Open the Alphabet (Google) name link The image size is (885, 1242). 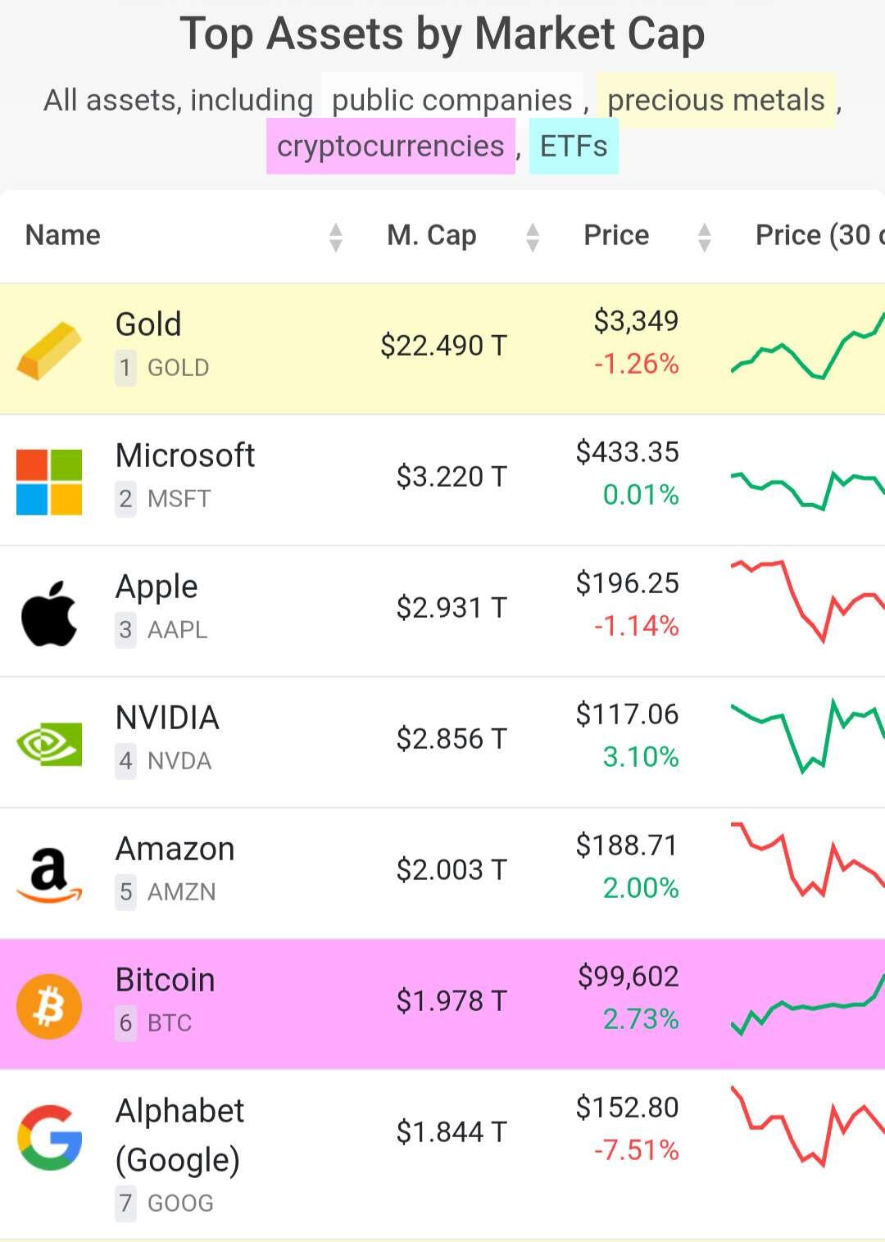(179, 1135)
